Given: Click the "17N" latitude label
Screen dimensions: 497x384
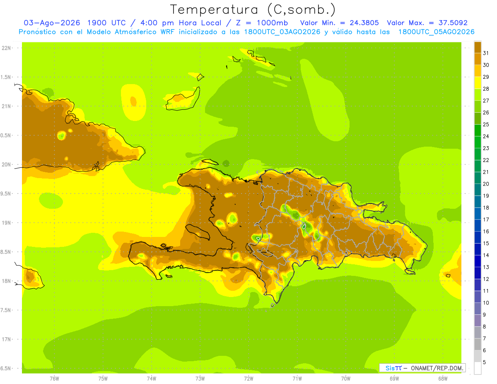Looking at the screenshot, I should (7, 339).
